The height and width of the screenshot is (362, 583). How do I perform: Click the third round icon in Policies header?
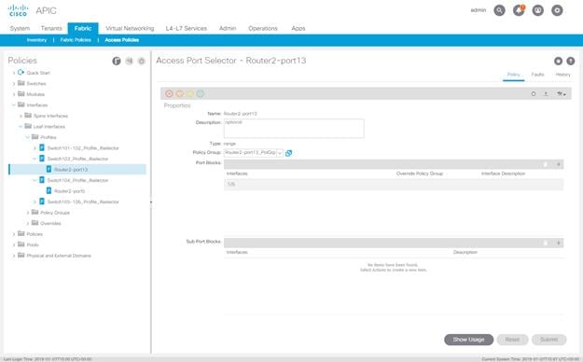pyautogui.click(x=142, y=61)
